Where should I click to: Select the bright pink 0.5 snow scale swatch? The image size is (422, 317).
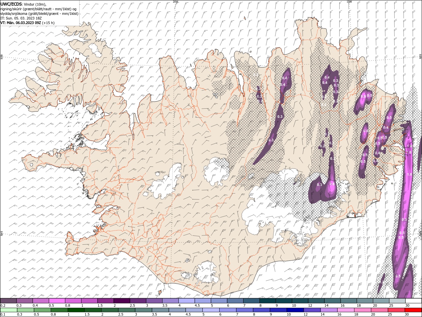[x=57, y=301]
